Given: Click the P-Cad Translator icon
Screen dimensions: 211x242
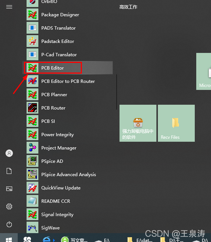Looking at the screenshot, I should pyautogui.click(x=32, y=54).
